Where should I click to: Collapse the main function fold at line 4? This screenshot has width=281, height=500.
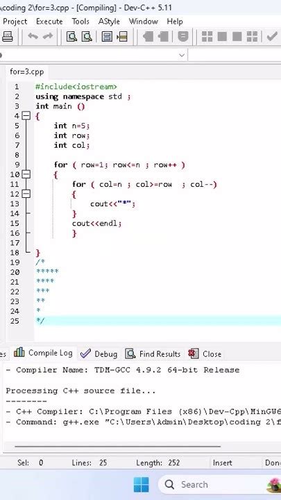[x=26, y=116]
